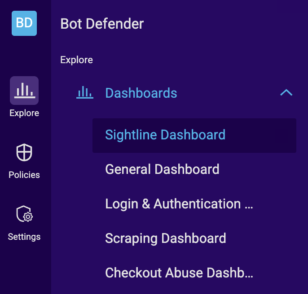Click the Policies label in the sidebar

[24, 175]
